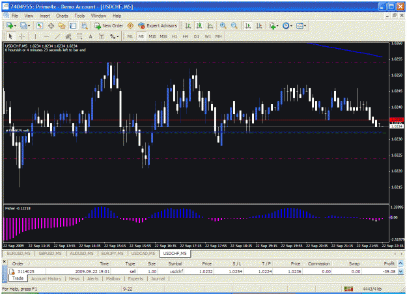Image resolution: width=407 pixels, height=294 pixels.
Task: Switch to the GBPUSD,M5 chart tab
Action: tap(50, 253)
